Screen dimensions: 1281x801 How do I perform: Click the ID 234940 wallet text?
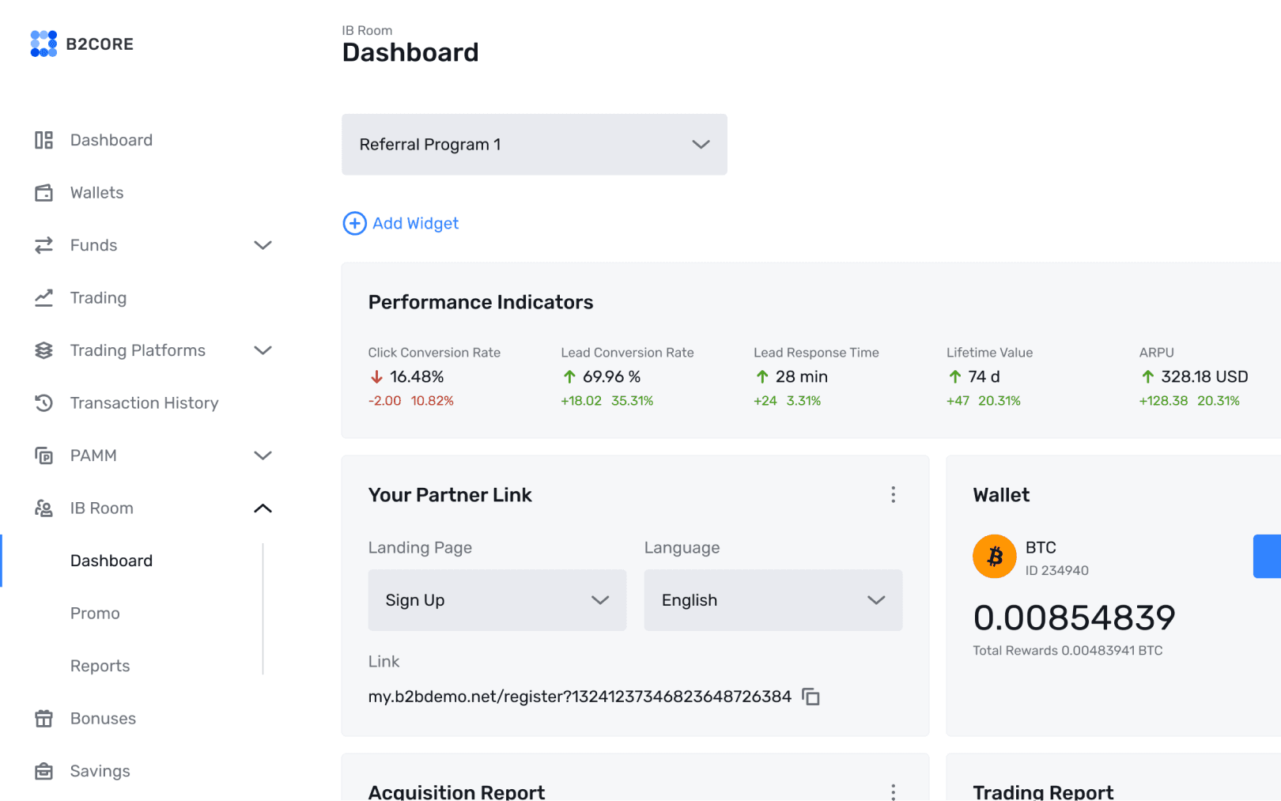pyautogui.click(x=1056, y=571)
